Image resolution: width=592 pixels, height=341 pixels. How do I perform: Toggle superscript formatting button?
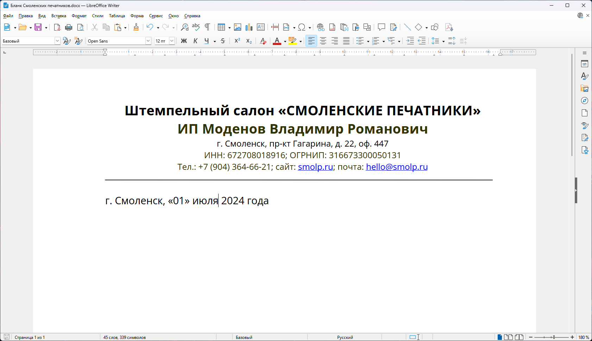click(x=237, y=41)
